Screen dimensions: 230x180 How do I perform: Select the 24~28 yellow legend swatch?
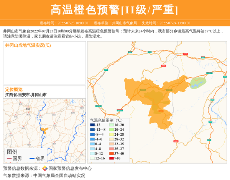point(112,135)
